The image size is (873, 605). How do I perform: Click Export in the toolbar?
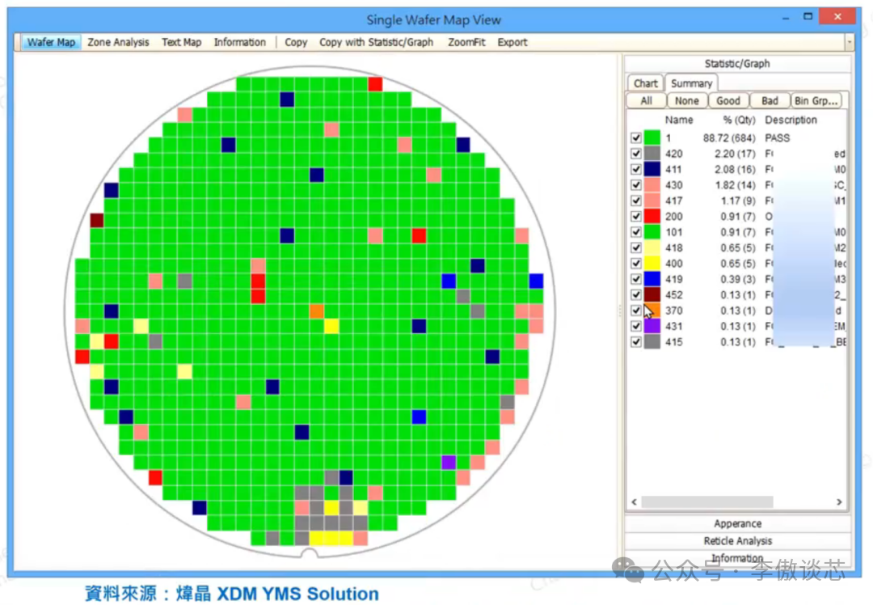coord(512,42)
